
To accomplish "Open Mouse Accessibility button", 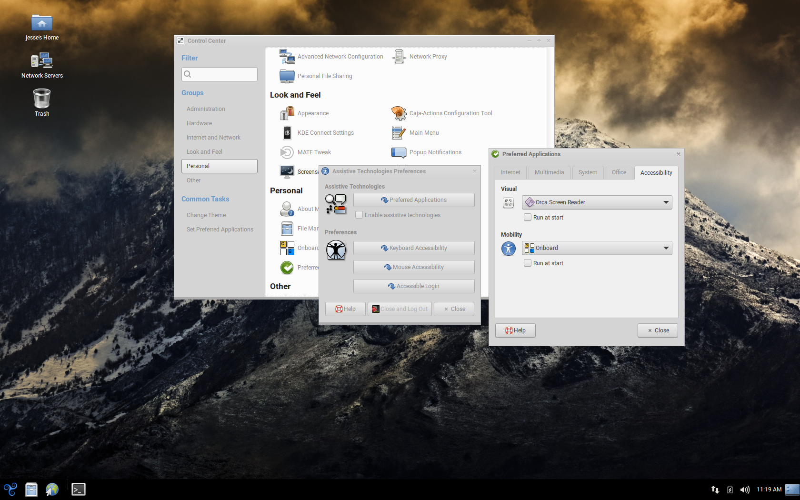I will click(x=414, y=267).
